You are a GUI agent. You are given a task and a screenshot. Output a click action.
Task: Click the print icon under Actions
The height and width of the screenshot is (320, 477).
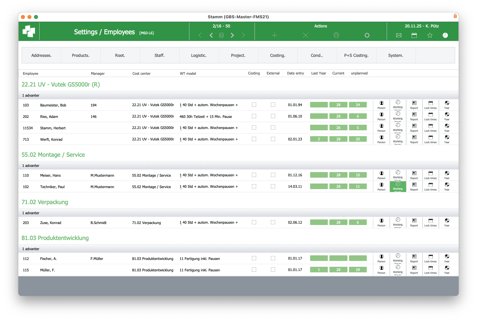(336, 35)
